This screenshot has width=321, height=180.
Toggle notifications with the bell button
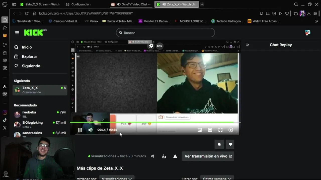219,144
